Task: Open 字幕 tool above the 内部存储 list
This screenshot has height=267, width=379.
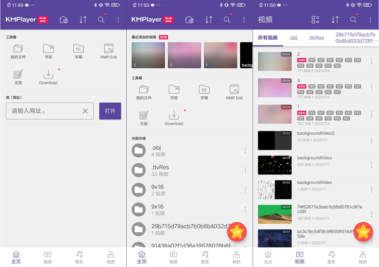Action: 204,92
